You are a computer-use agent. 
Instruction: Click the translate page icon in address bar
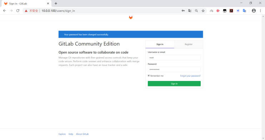coord(190,11)
